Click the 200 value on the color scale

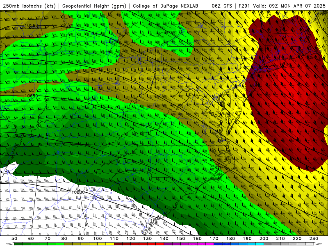point(264,239)
